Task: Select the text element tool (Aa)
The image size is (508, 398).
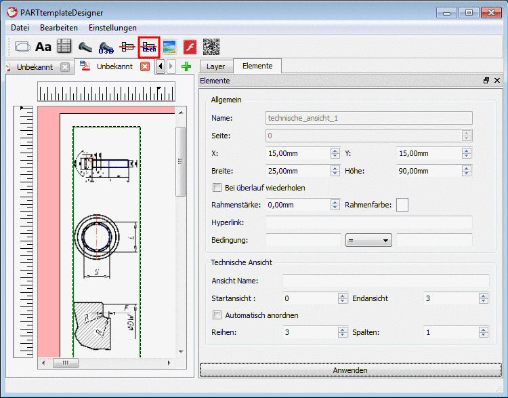Action: pyautogui.click(x=43, y=47)
